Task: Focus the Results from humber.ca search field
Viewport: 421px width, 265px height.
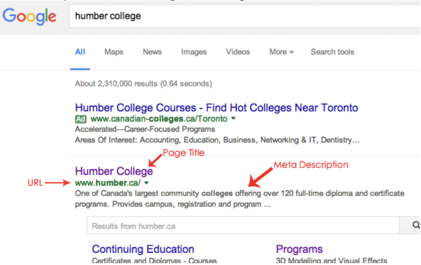Action: click(243, 225)
